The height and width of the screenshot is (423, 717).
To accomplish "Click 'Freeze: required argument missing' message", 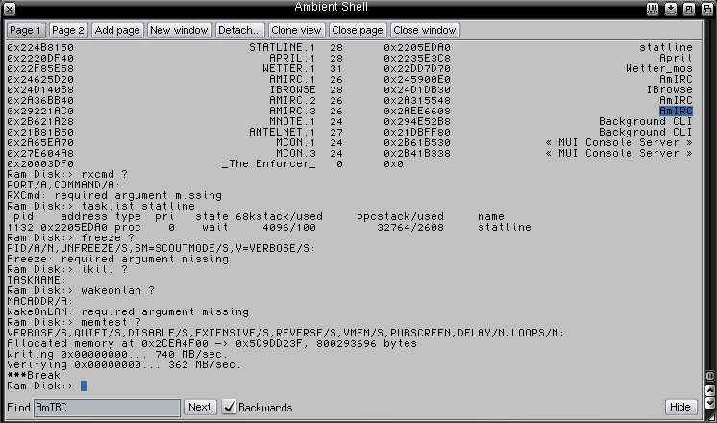I will tap(117, 259).
